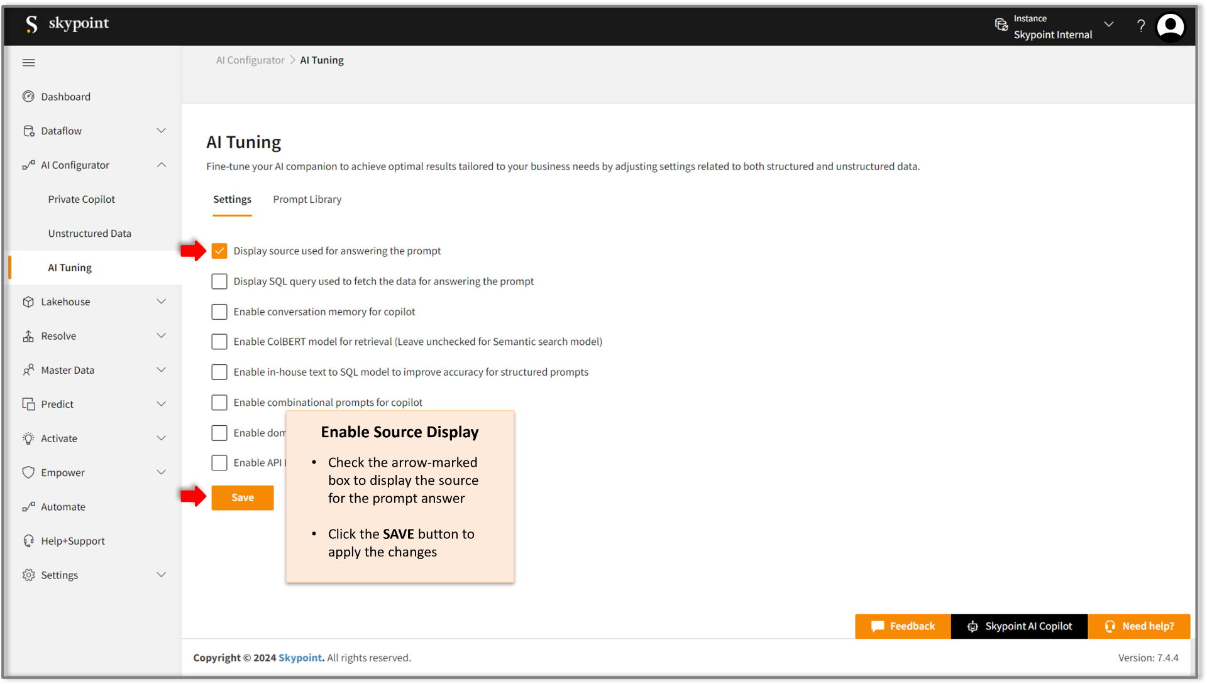This screenshot has height=684, width=1207.
Task: Click AI Configurator breadcrumb link
Action: [250, 60]
